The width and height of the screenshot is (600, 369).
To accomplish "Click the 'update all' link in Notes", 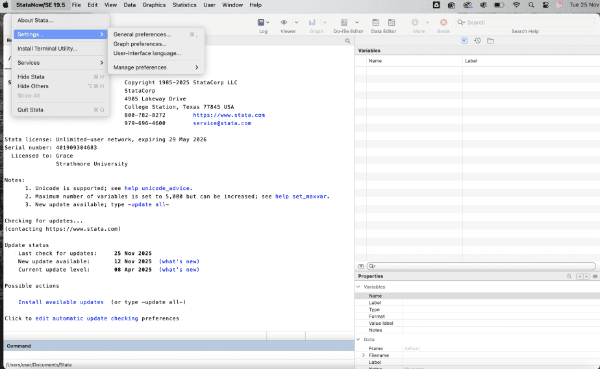I will [x=149, y=205].
